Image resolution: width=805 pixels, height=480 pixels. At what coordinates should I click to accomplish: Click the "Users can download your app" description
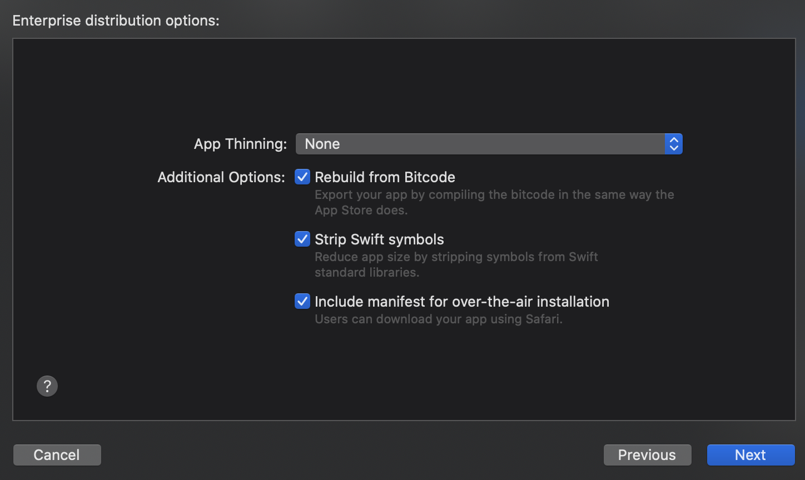pos(438,319)
